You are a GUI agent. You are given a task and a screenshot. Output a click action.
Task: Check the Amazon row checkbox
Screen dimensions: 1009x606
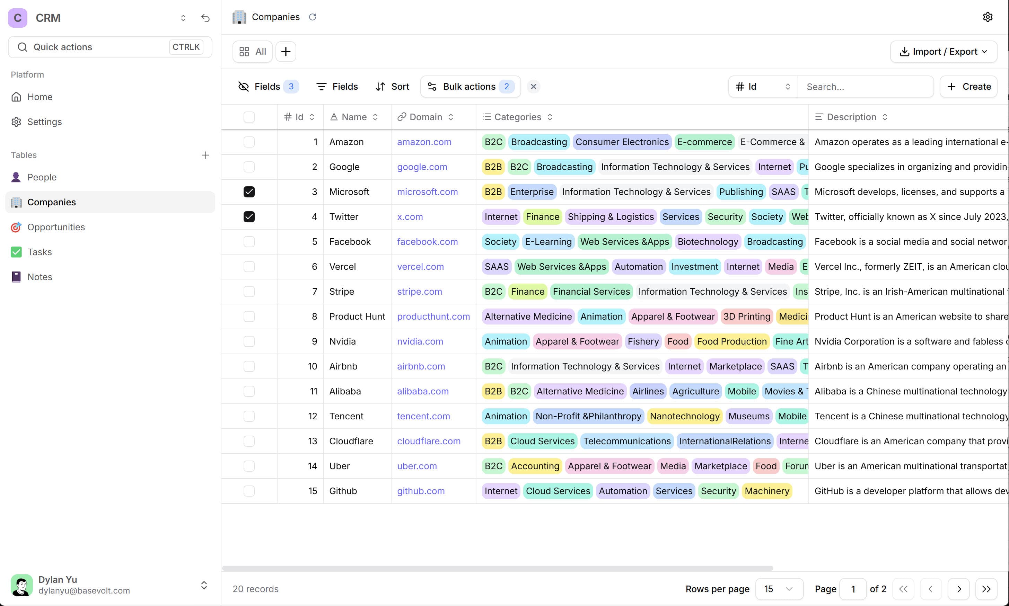249,142
